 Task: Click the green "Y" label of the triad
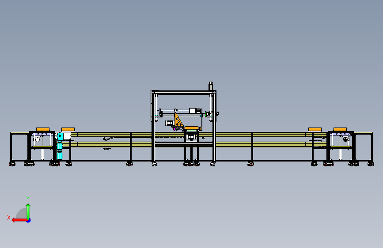pos(28,198)
